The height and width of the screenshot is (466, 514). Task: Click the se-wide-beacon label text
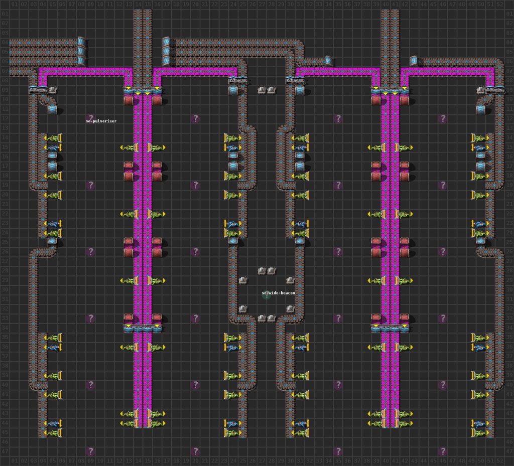point(278,293)
